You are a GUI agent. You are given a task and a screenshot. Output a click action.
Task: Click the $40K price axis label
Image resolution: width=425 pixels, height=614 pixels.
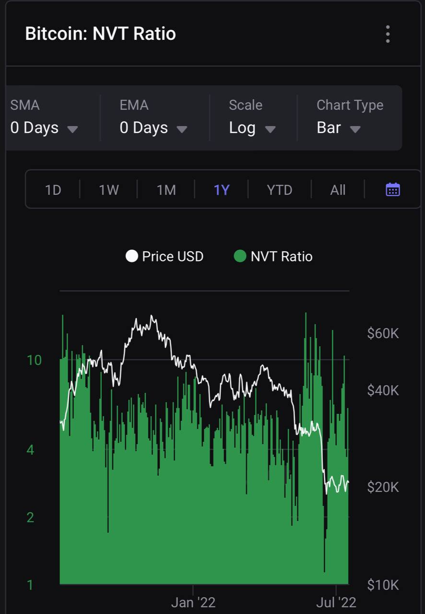(383, 390)
